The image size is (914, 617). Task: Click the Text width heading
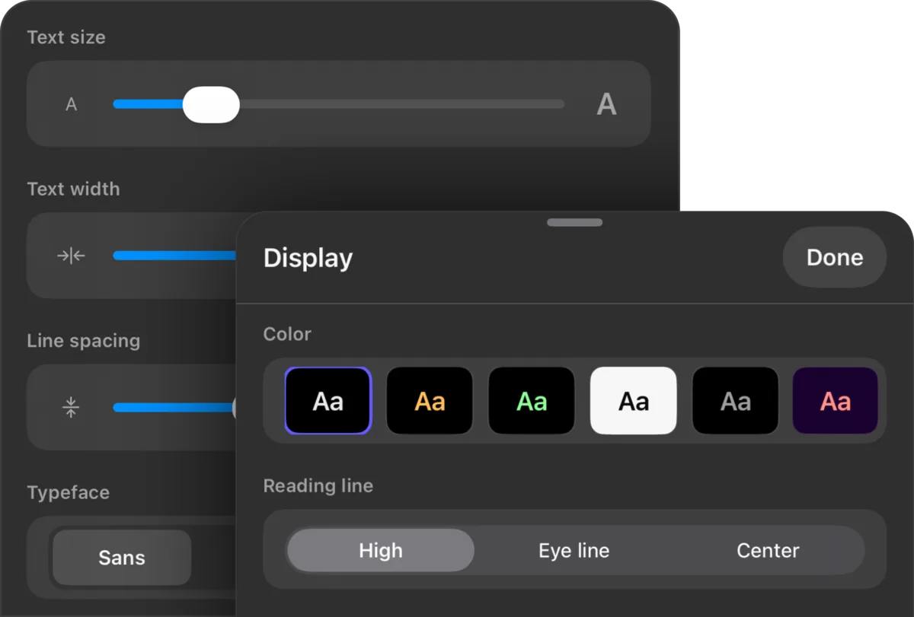[73, 189]
